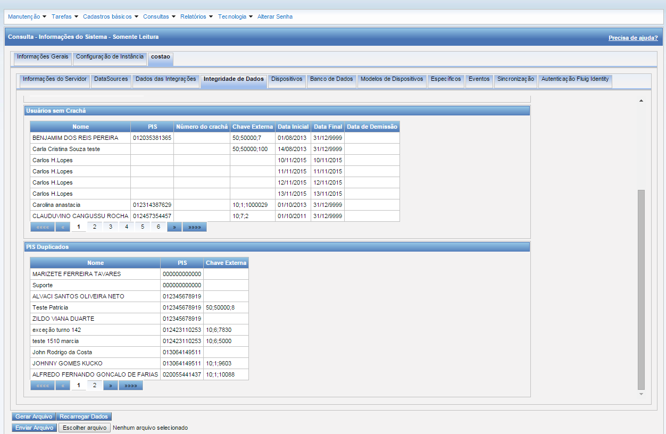Click the Precisa de ajuda? link

pos(633,38)
